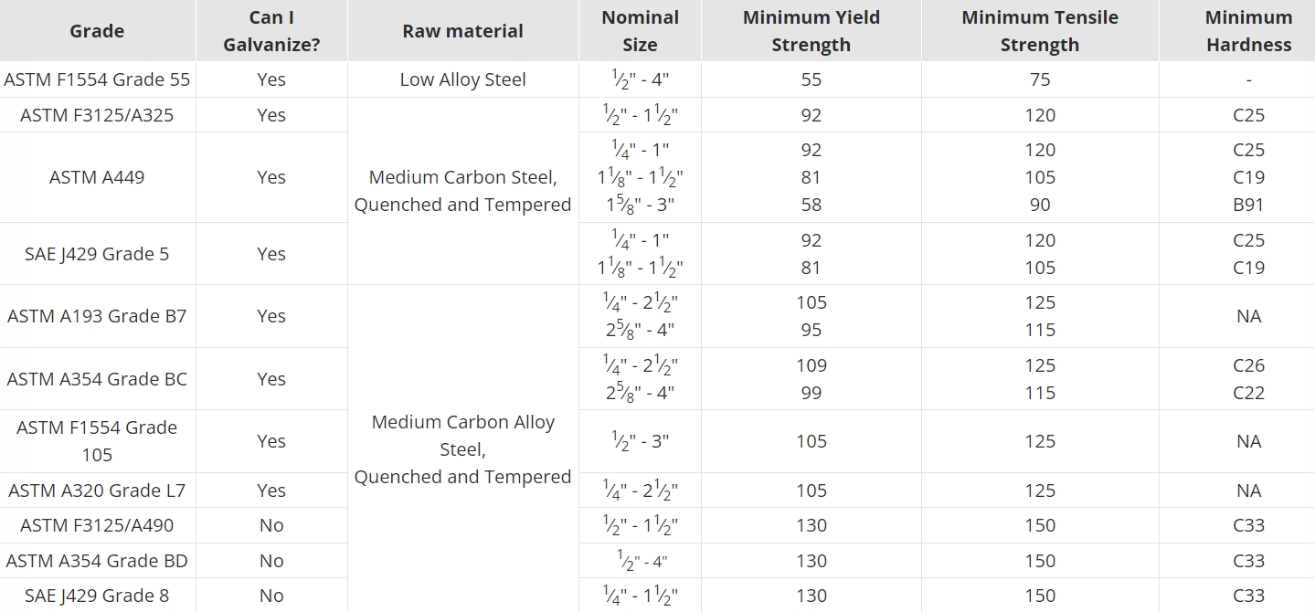Select the 109 yield strength value
Image resolution: width=1315 pixels, height=612 pixels.
pyautogui.click(x=811, y=365)
